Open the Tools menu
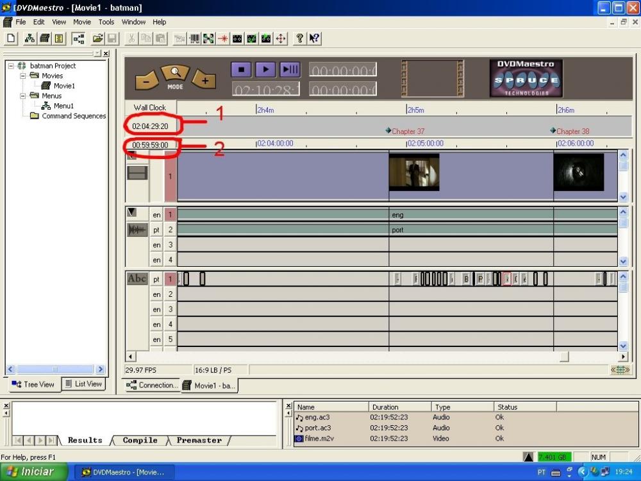This screenshot has width=641, height=481. pos(106,22)
